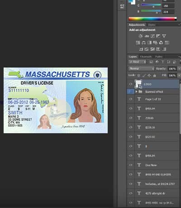Add an Invert adjustment

pos(141,49)
